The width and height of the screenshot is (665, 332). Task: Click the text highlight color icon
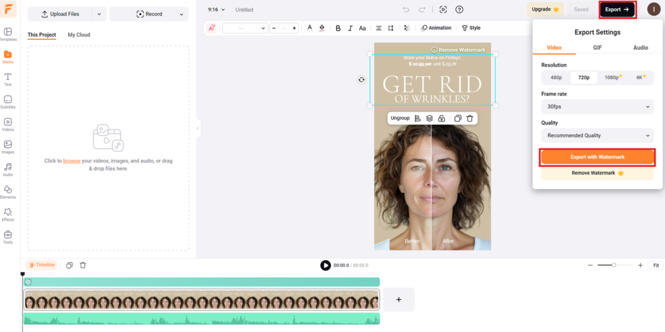322,28
